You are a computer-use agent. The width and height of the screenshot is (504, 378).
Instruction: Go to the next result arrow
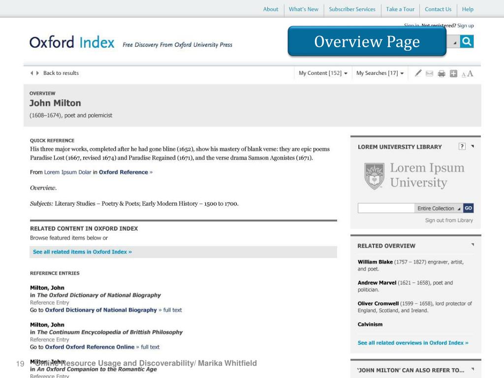click(x=37, y=73)
